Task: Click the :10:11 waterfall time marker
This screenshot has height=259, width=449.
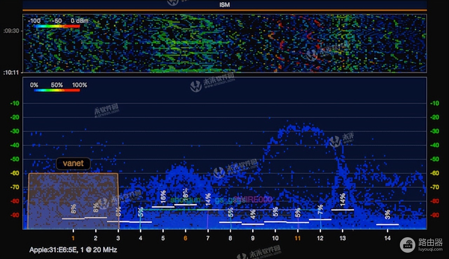Action: coord(11,73)
